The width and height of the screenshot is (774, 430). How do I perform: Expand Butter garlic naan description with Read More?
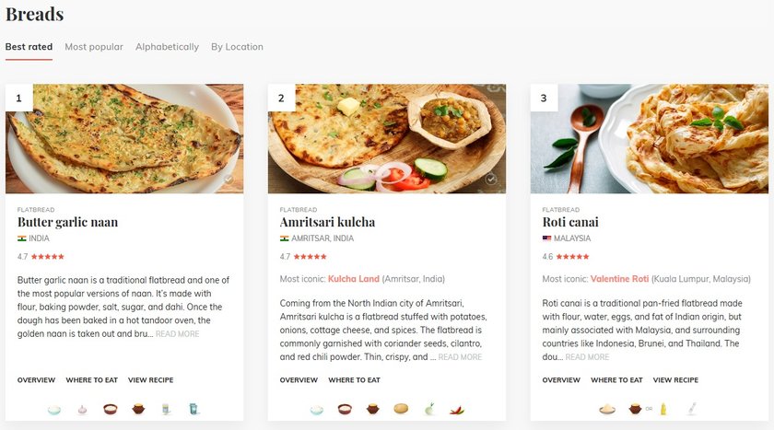pyautogui.click(x=177, y=334)
